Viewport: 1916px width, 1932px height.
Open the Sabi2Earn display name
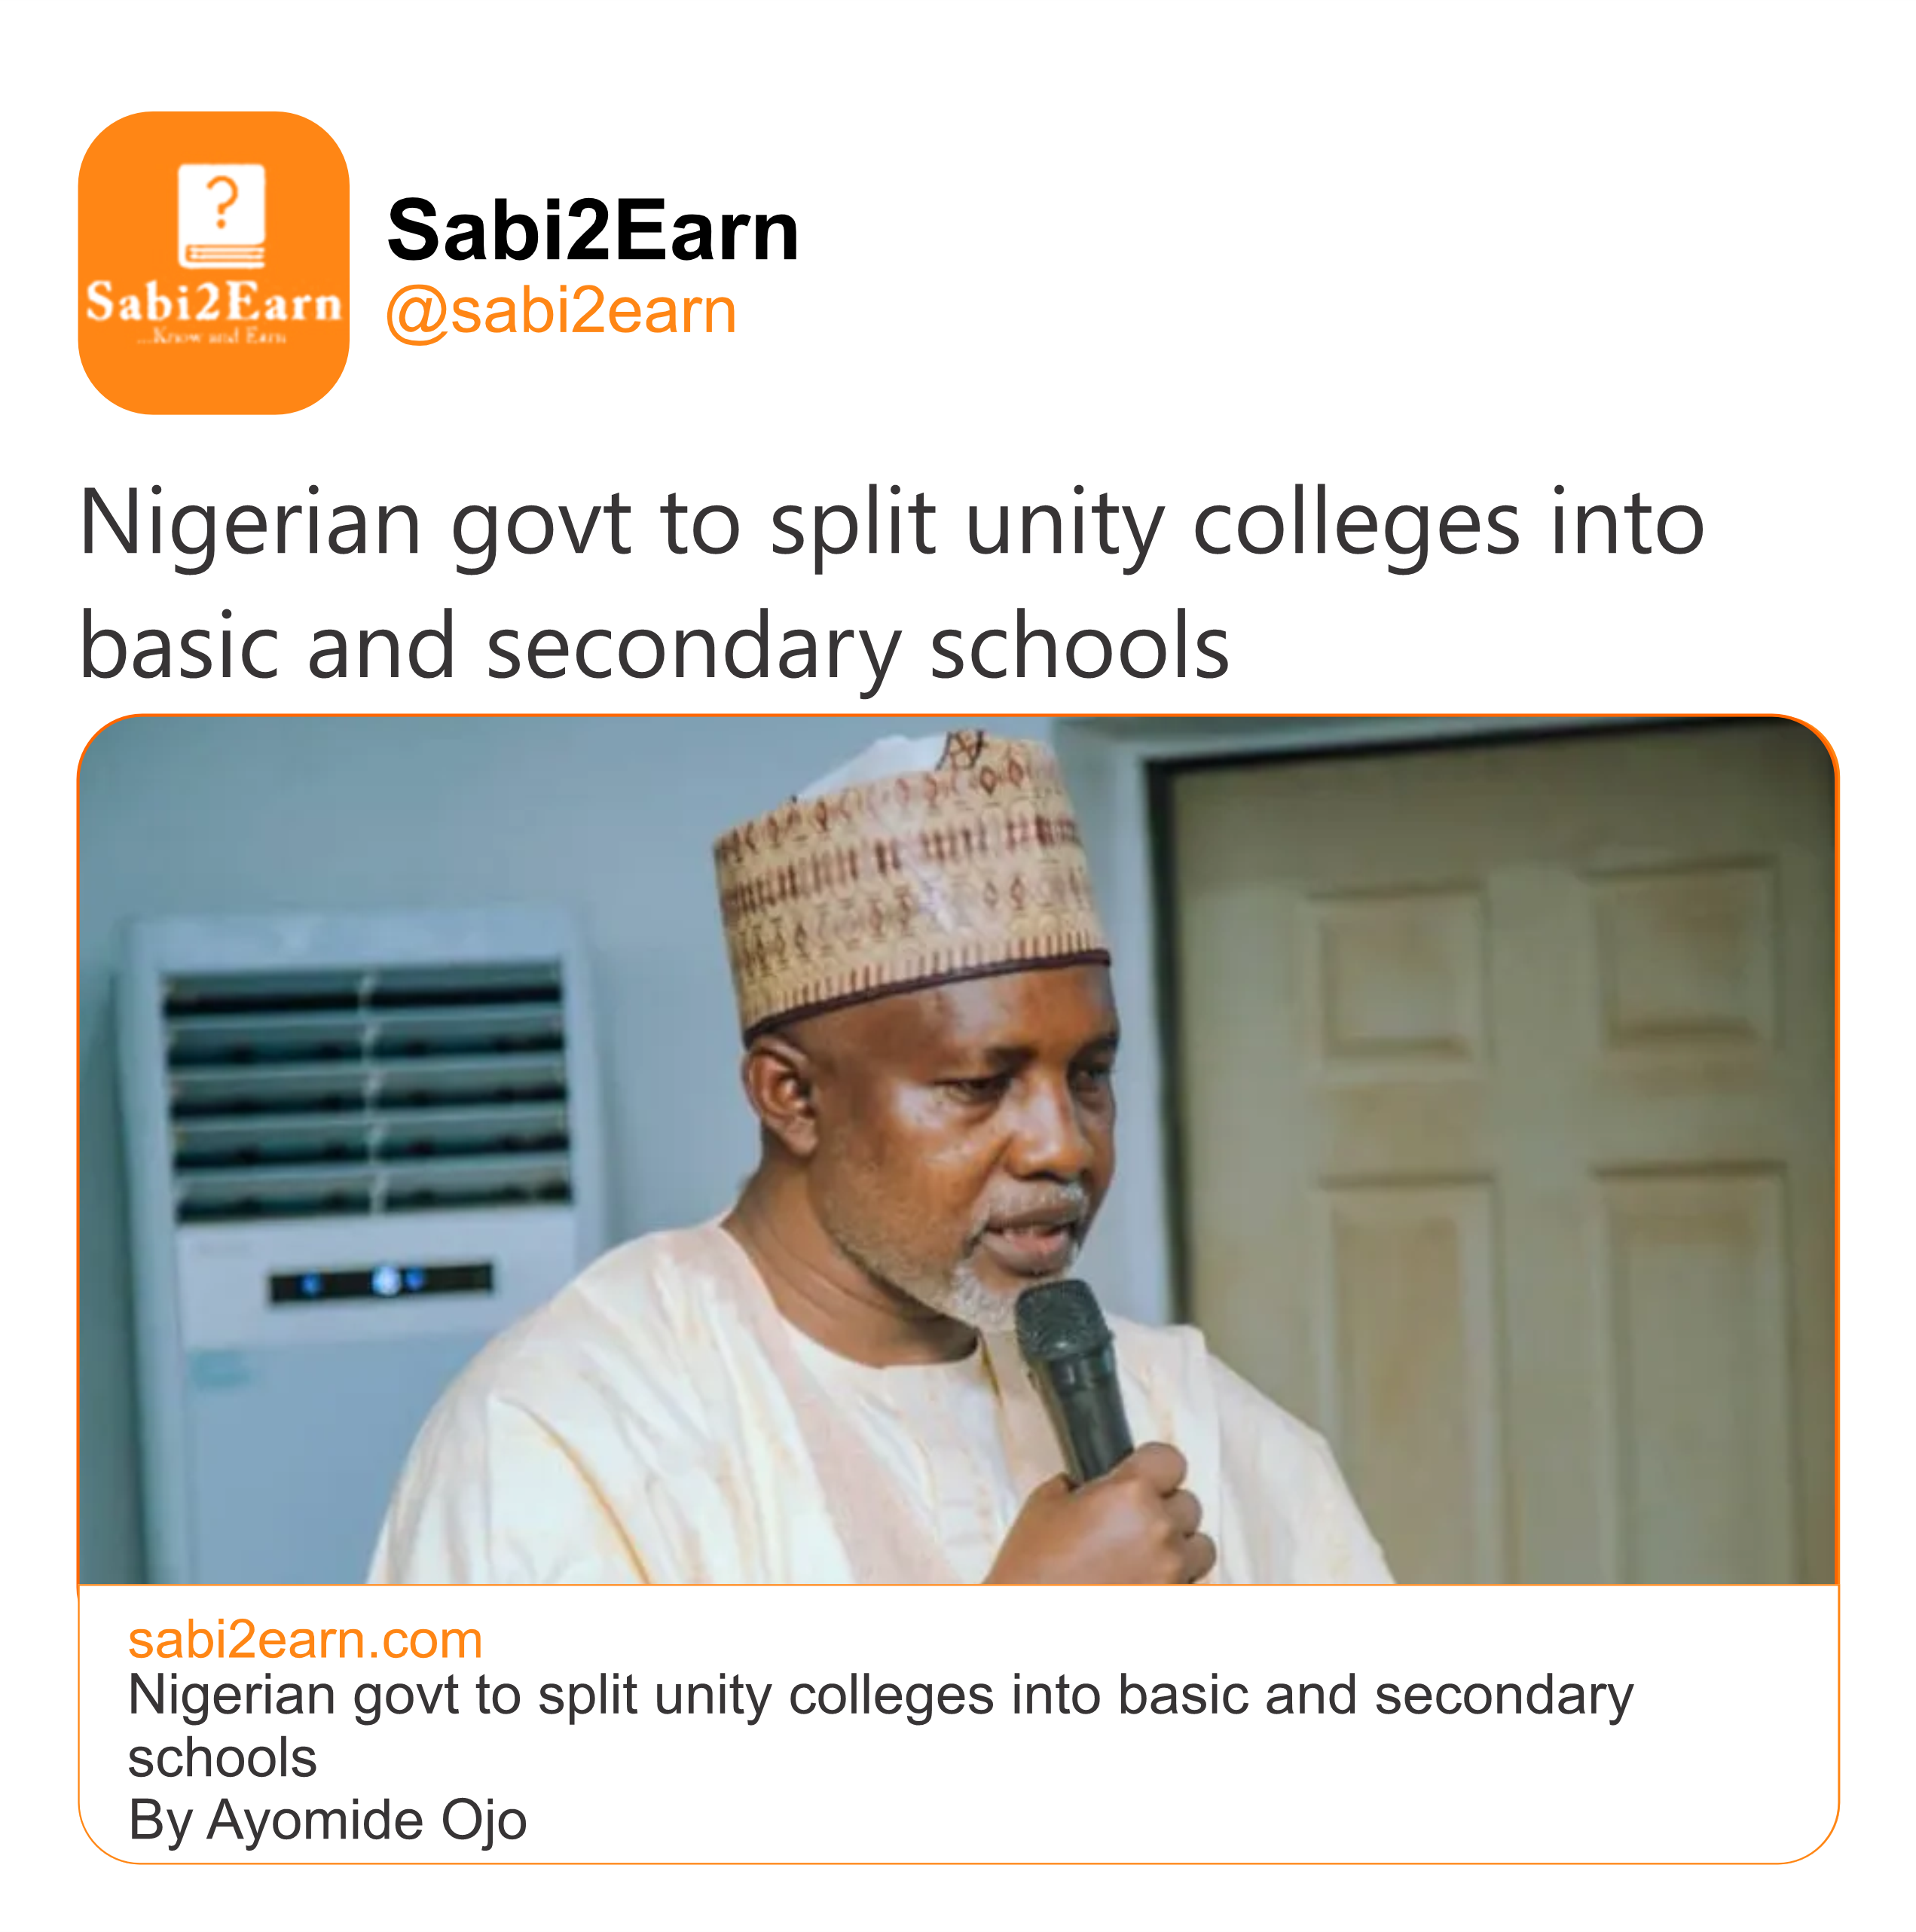[592, 231]
